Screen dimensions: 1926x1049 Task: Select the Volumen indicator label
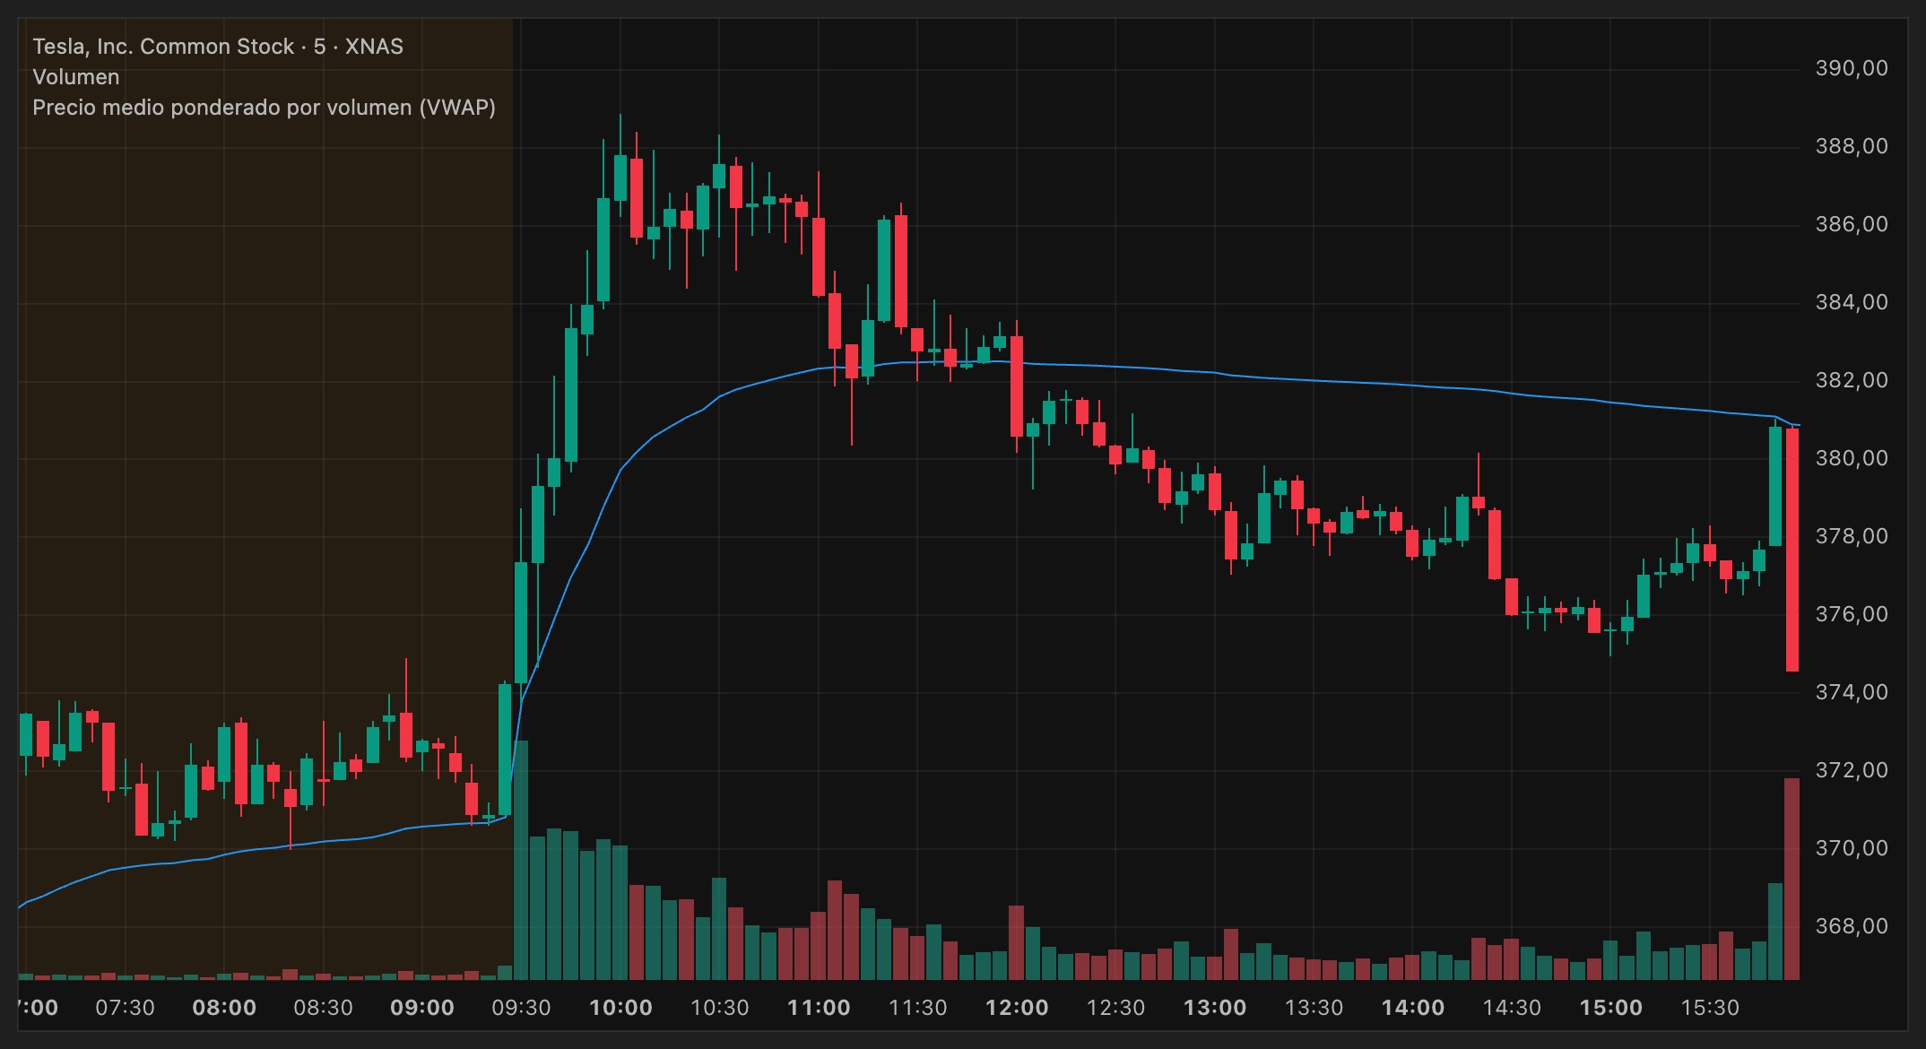76,77
